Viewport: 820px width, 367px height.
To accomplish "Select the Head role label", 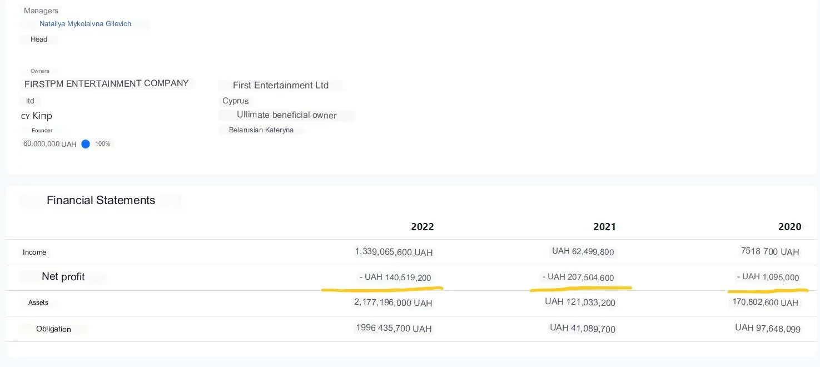I will (39, 39).
